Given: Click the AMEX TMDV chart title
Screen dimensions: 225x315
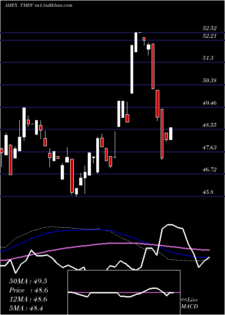Looking at the screenshot, I should tap(38, 5).
